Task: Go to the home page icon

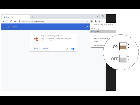Action: click(x=15, y=21)
